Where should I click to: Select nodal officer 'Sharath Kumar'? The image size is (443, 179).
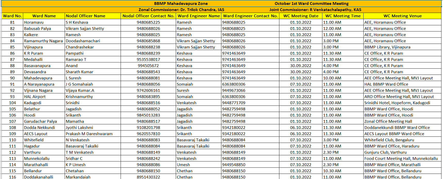pos(93,72)
